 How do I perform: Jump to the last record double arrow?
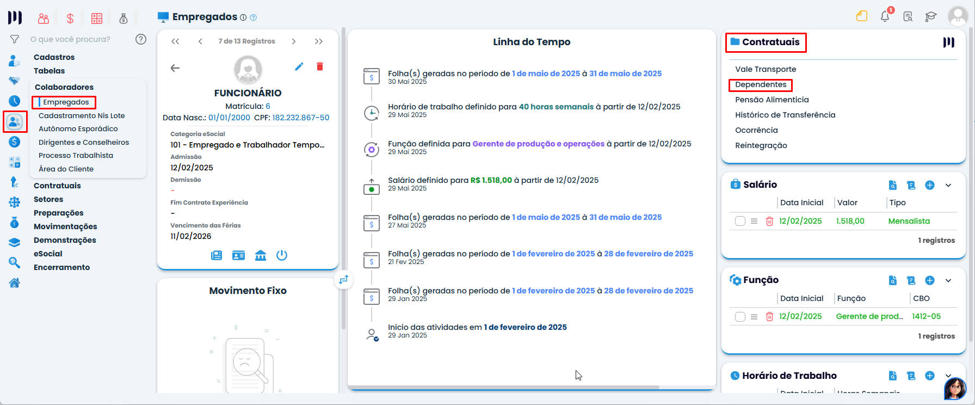[319, 41]
